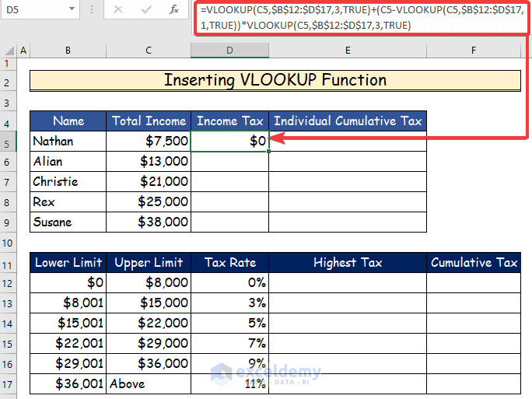Select the 7% tax rate cell
The width and height of the screenshot is (532, 399).
[229, 343]
